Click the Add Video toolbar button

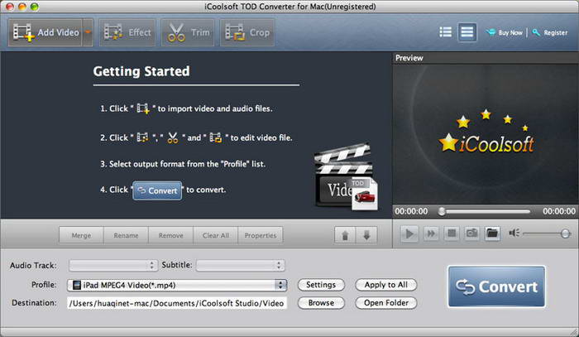pyautogui.click(x=45, y=32)
